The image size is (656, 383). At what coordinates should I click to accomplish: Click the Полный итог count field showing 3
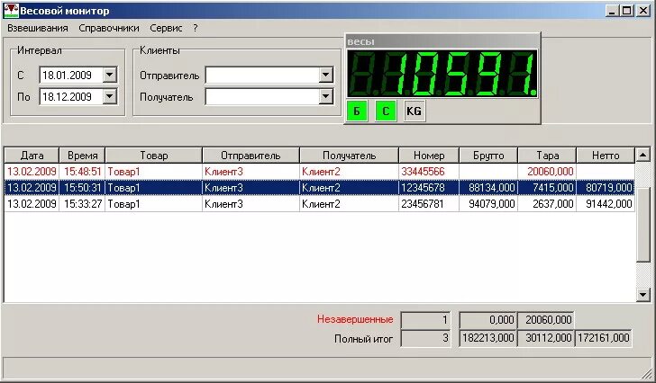coord(425,338)
